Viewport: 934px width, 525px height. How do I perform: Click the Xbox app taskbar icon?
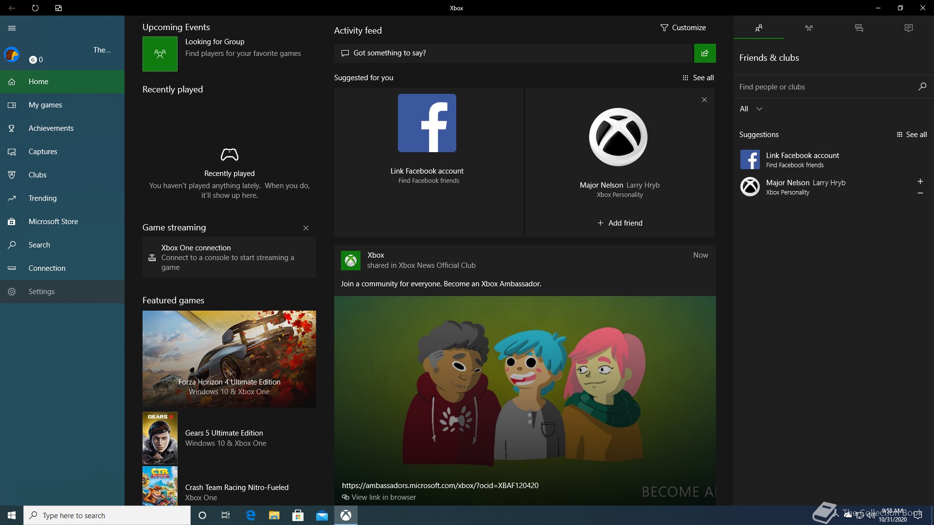[346, 515]
